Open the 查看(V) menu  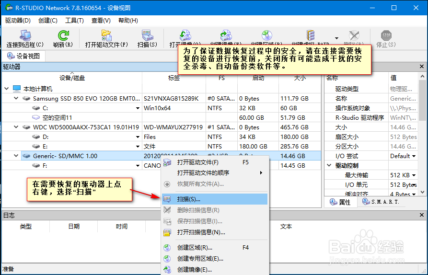point(101,21)
